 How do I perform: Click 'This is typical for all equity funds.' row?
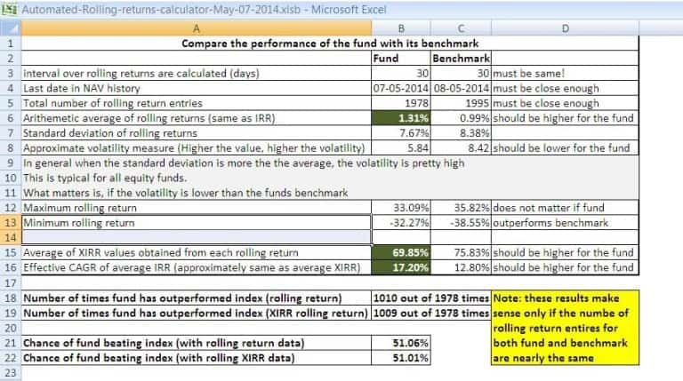[330, 178]
